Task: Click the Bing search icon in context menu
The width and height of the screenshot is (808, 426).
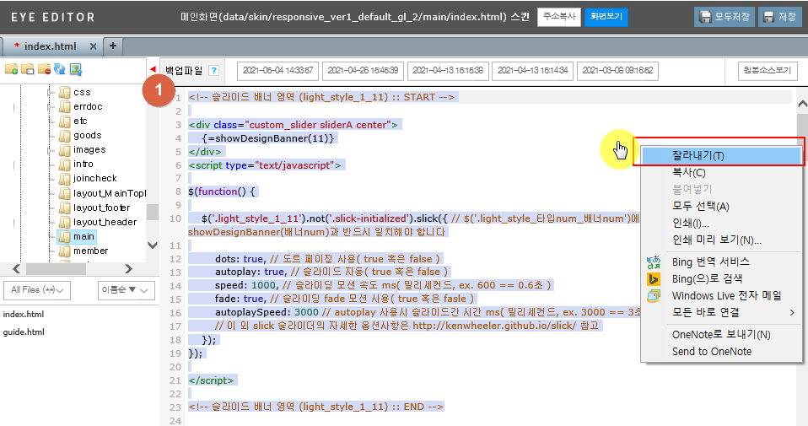Action: [654, 279]
